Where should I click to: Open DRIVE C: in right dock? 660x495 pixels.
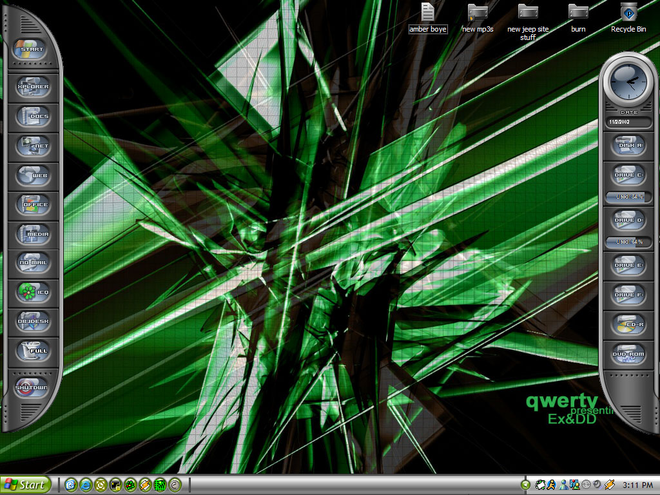[628, 175]
